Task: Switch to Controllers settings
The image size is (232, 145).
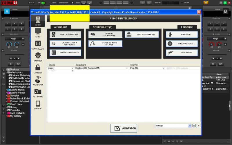Action: (x=38, y=45)
